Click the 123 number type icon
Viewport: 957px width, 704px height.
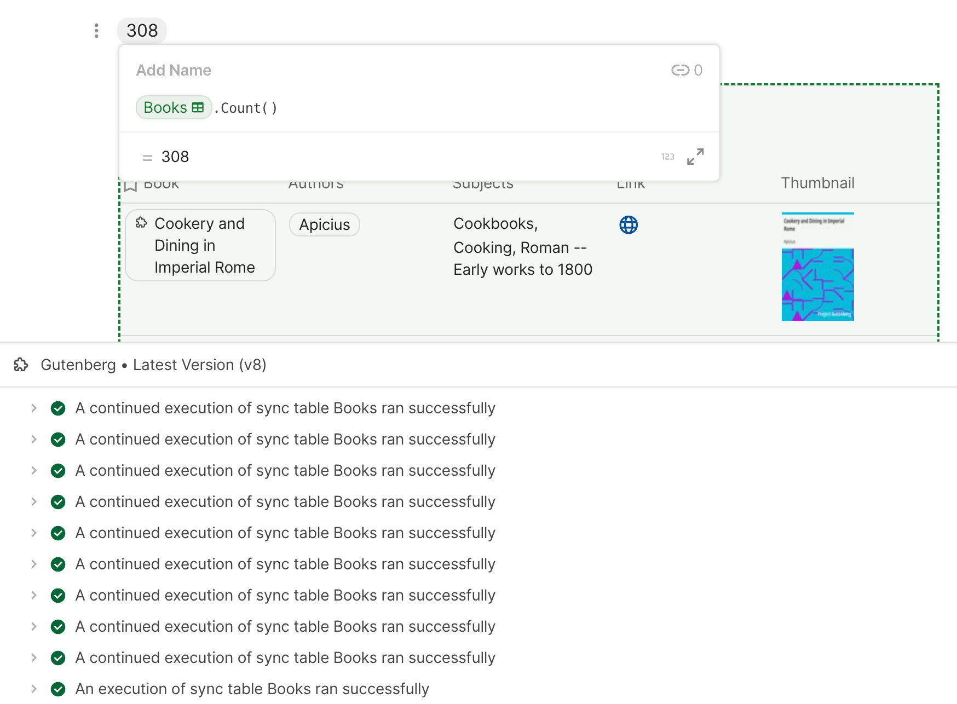click(x=668, y=157)
